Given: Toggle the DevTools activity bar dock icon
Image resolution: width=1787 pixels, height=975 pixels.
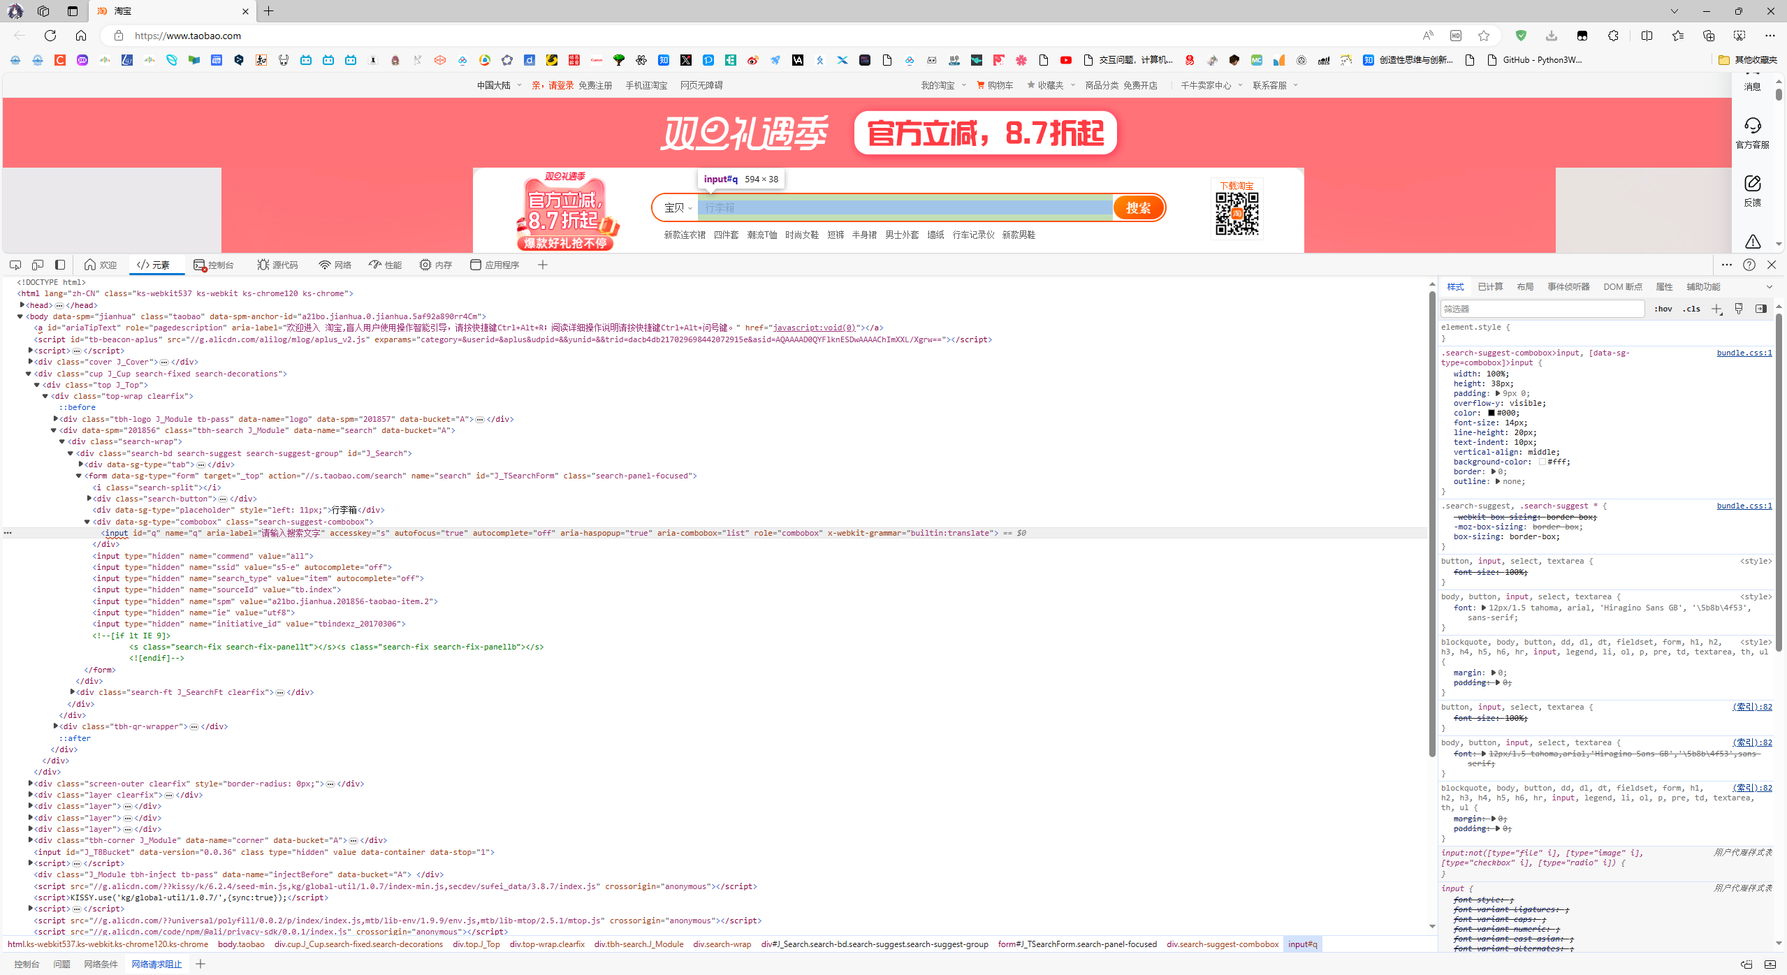Looking at the screenshot, I should click(x=60, y=265).
